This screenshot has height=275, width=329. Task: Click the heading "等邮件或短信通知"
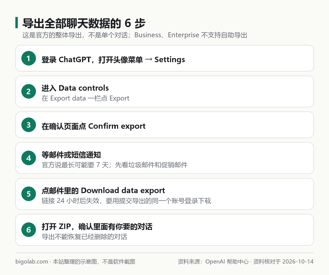tap(71, 155)
